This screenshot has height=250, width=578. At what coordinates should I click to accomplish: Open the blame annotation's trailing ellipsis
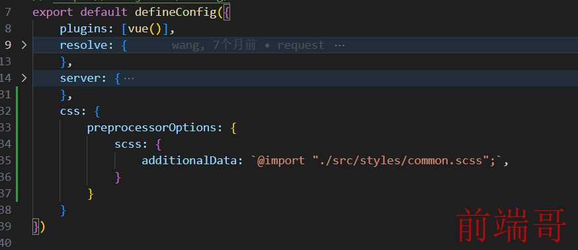pos(339,46)
